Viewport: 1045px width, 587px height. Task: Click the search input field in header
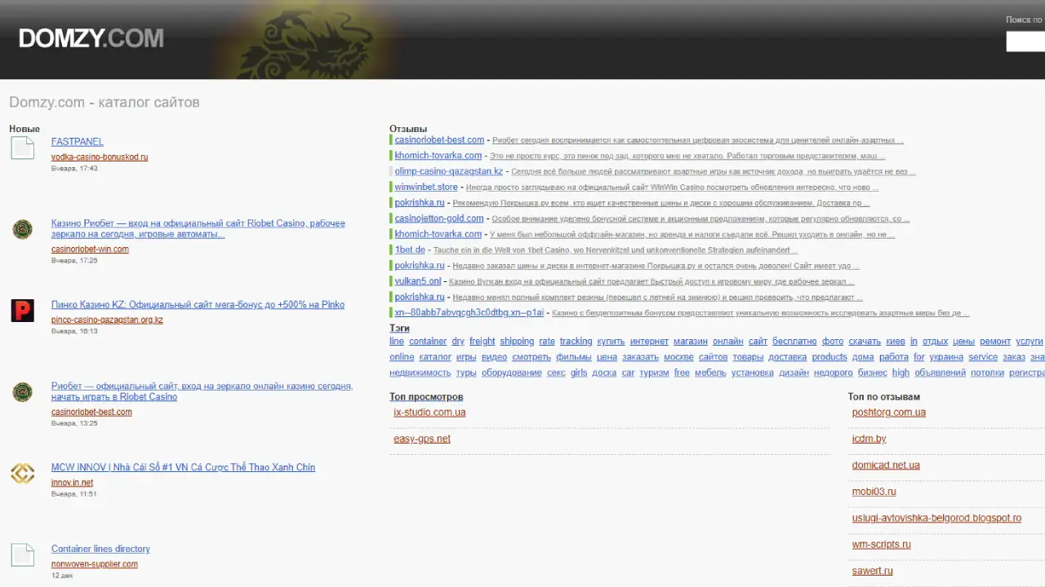[1025, 42]
